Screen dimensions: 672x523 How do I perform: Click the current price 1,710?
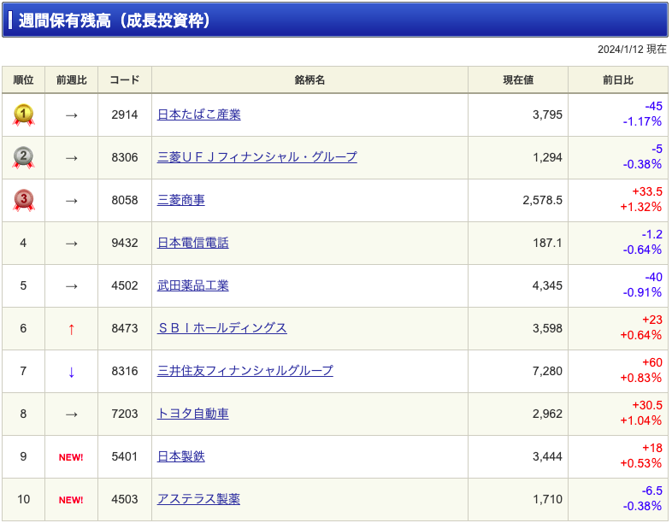(547, 499)
